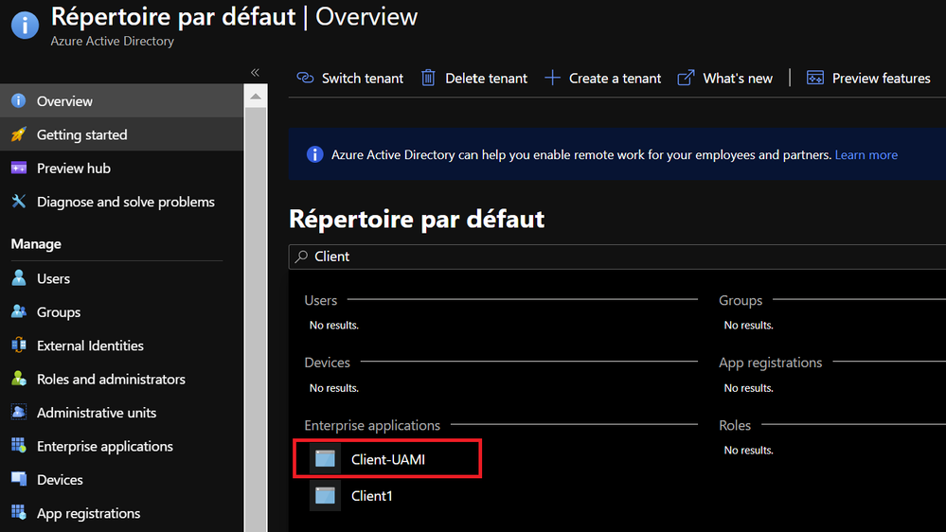This screenshot has width=946, height=532.
Task: Click the Client1 application icon
Action: (x=325, y=496)
